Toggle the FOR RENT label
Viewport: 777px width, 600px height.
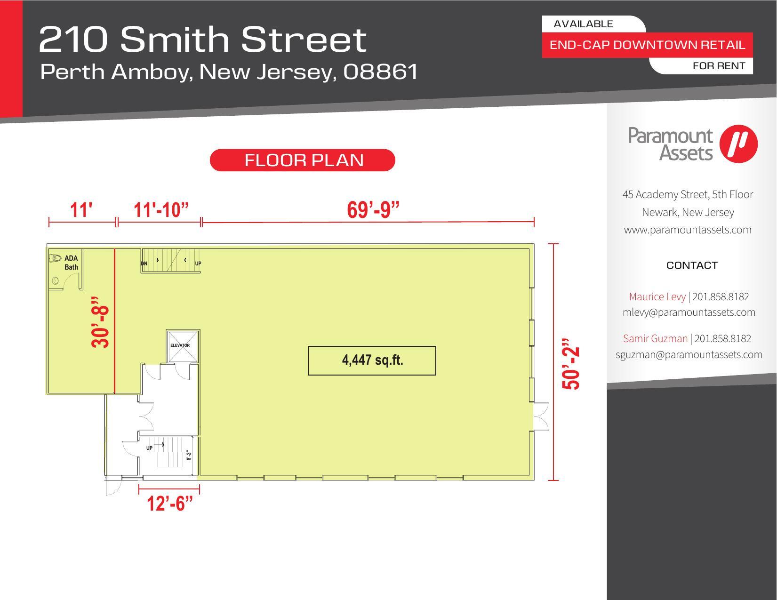[719, 66]
